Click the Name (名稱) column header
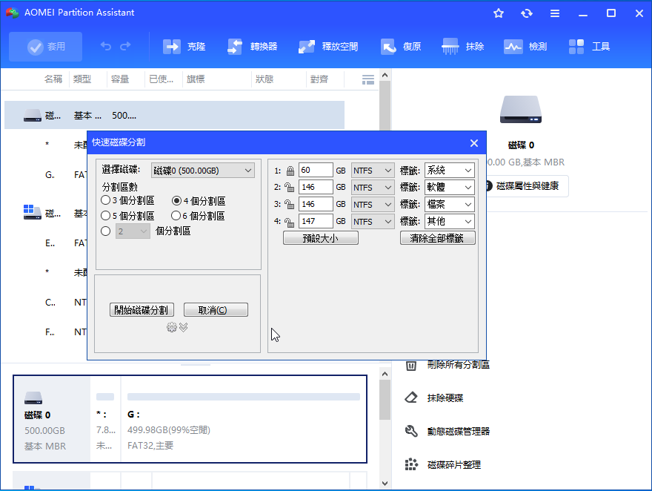 click(53, 79)
